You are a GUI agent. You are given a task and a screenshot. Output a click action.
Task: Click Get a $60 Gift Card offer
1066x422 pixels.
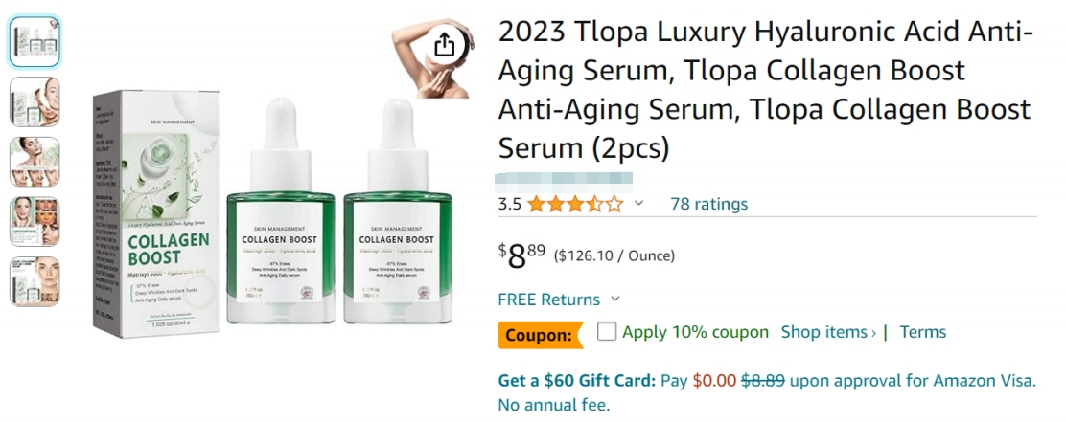(577, 381)
